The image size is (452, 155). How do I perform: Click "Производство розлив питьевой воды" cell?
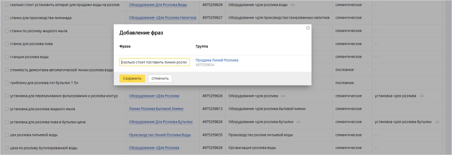tap(260, 135)
